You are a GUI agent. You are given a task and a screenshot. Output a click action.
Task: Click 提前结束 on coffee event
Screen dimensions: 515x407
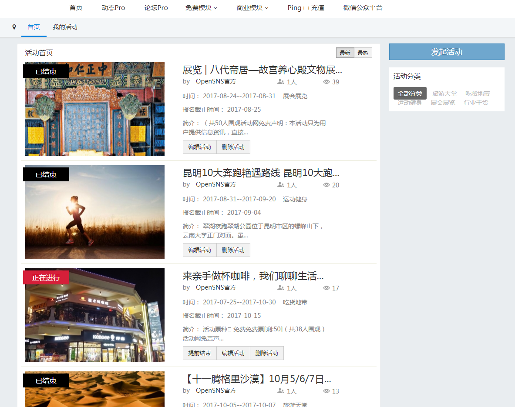click(200, 353)
